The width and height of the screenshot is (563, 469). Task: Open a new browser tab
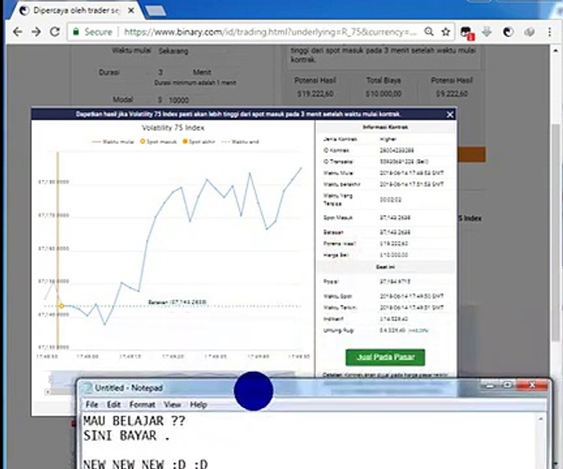click(155, 11)
